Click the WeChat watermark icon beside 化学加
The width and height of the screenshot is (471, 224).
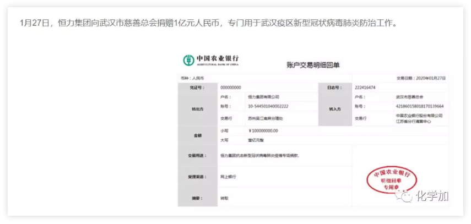405,196
